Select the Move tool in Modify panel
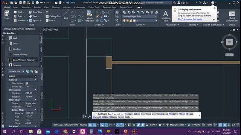 (97, 12)
